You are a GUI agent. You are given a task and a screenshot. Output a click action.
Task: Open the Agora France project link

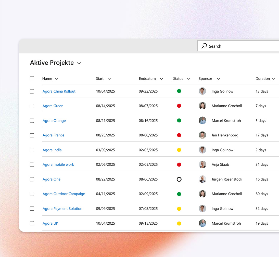[x=53, y=135]
